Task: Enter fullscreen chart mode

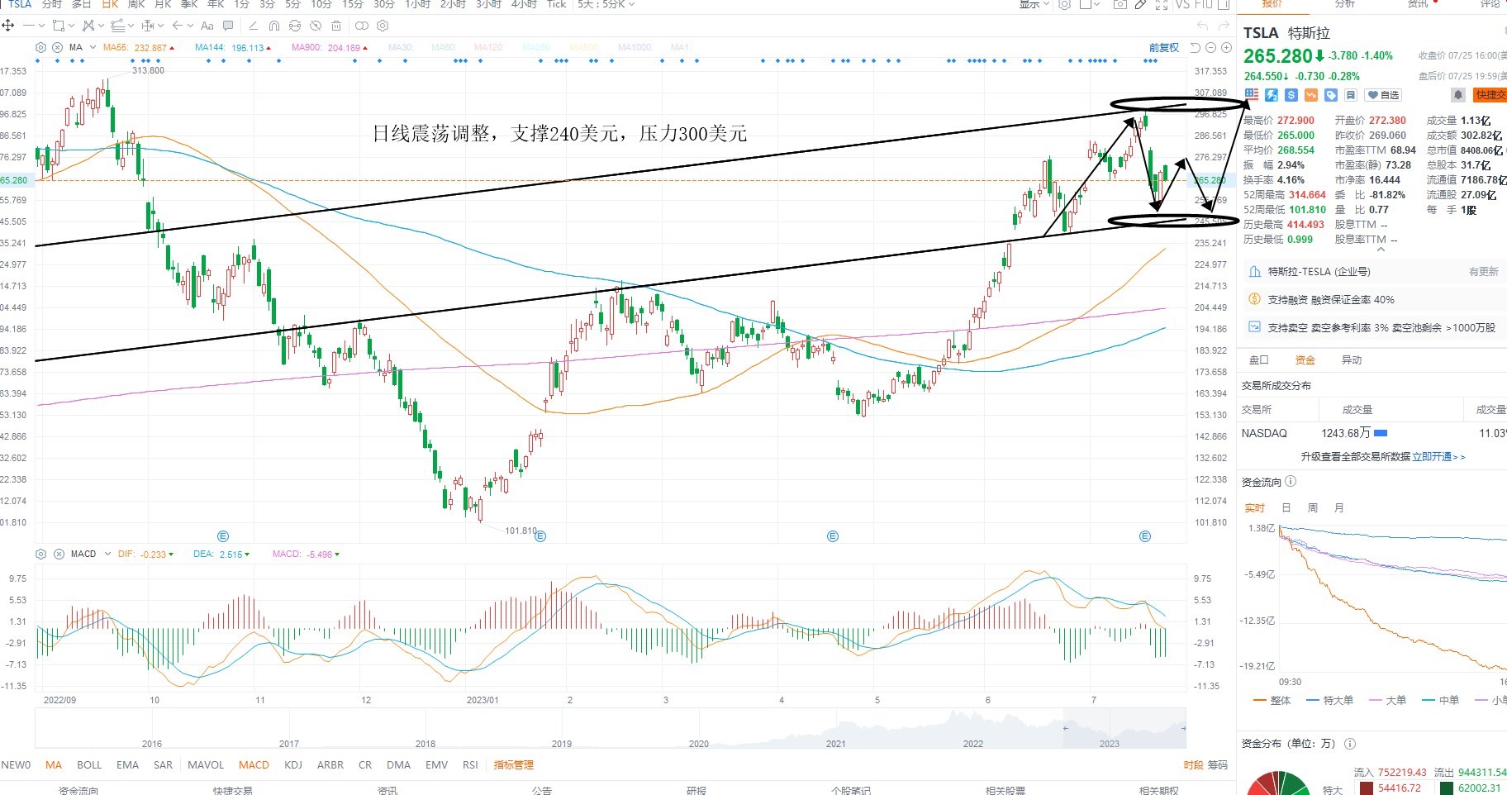Action: (x=1162, y=4)
